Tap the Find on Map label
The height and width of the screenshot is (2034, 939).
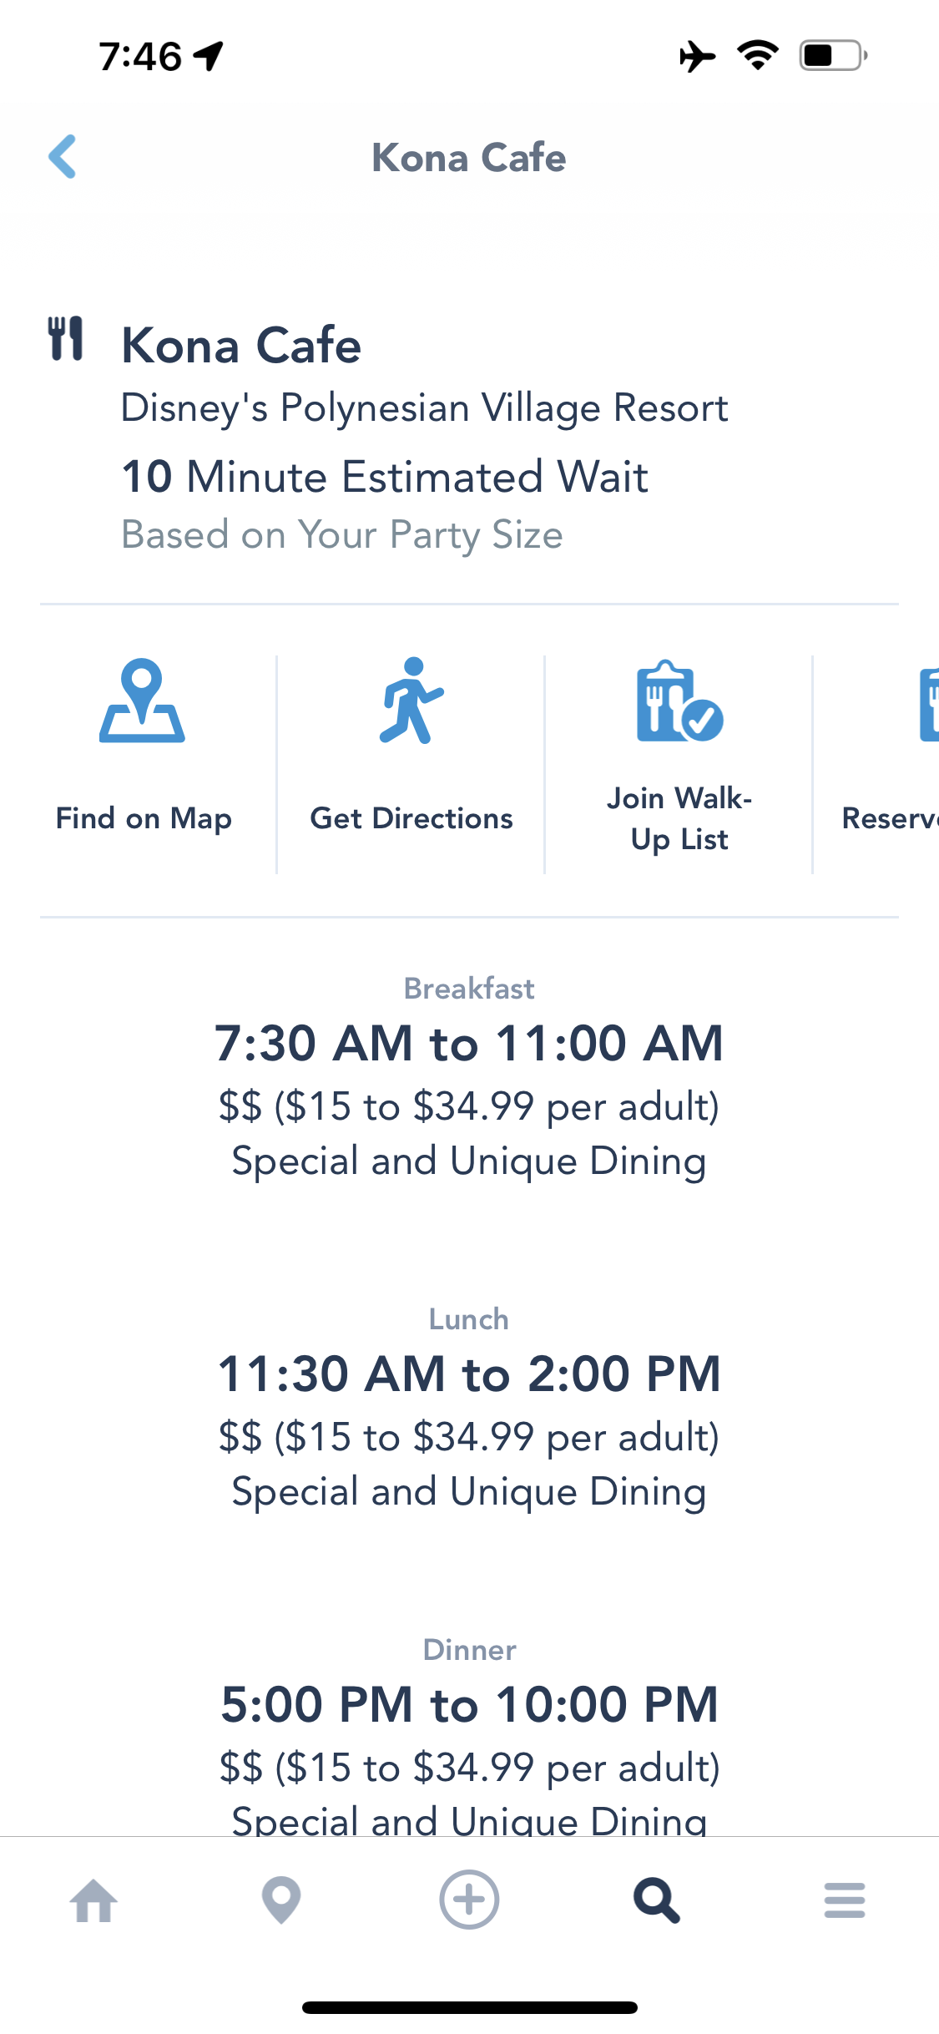coord(144,818)
